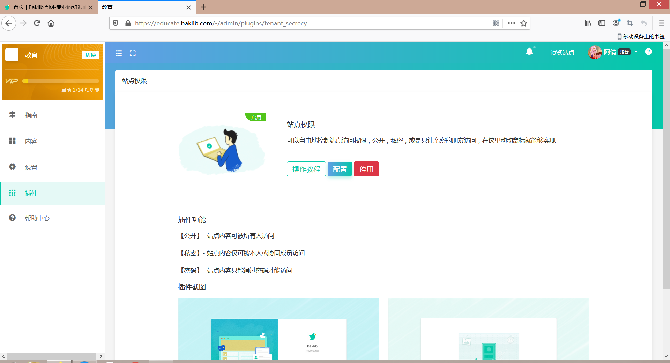
Task: Click the screenshot crop toolbar icon
Action: pos(630,23)
